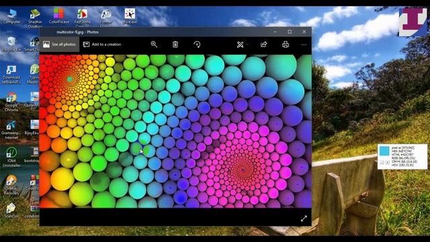Screen dimensions: 430x242
Task: Select the Grameenphone Internet desktop icon
Action: point(11,130)
